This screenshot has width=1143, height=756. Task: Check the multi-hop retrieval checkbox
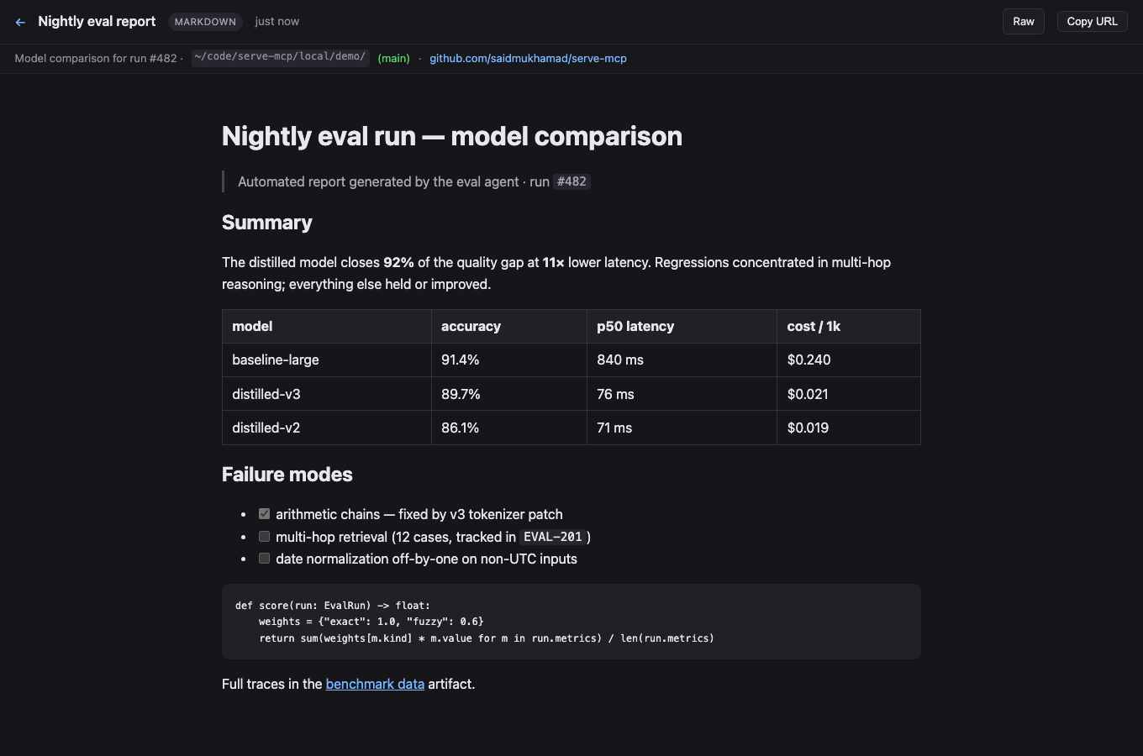(264, 536)
